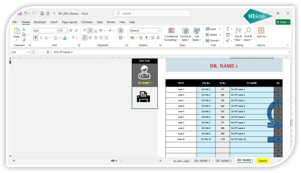The width and height of the screenshot is (301, 173).
Task: Click the doctor avatar picture
Action: (x=144, y=72)
